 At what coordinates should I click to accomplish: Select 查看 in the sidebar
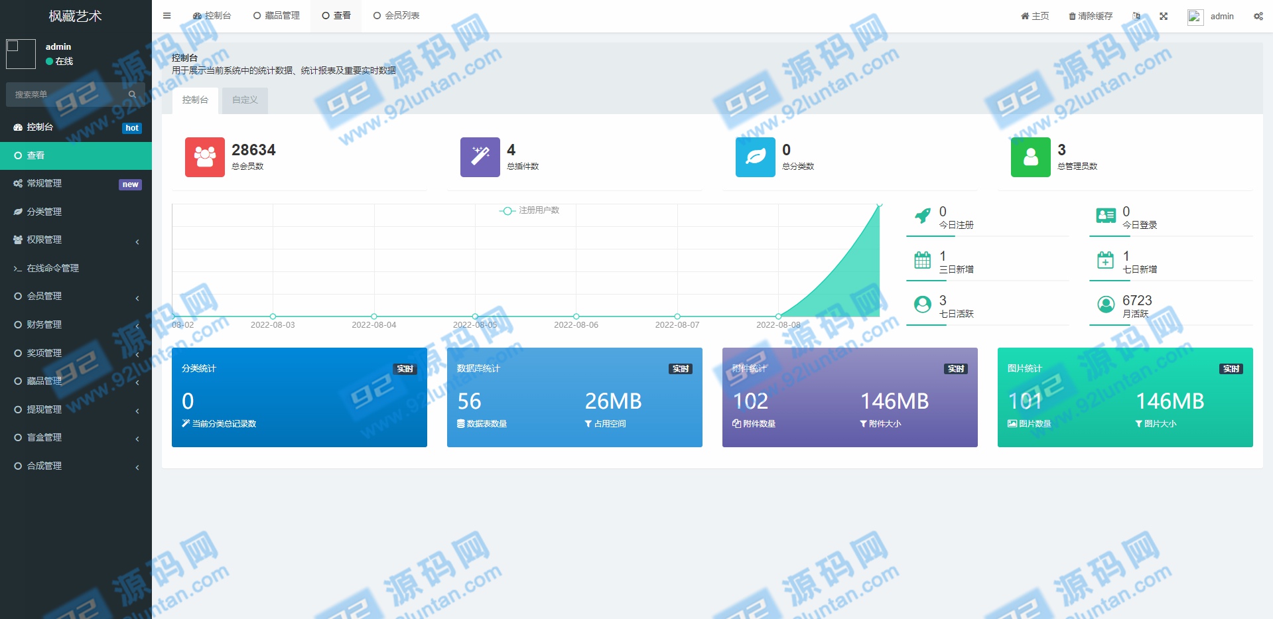[x=76, y=155]
